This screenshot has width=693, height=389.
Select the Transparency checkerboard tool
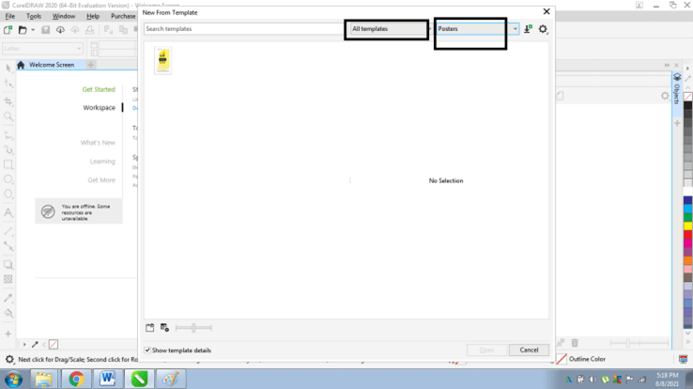(8, 279)
